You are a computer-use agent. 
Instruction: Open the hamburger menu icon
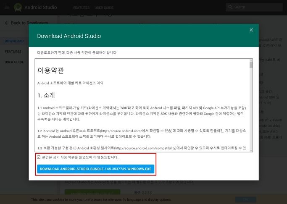click(7, 8)
